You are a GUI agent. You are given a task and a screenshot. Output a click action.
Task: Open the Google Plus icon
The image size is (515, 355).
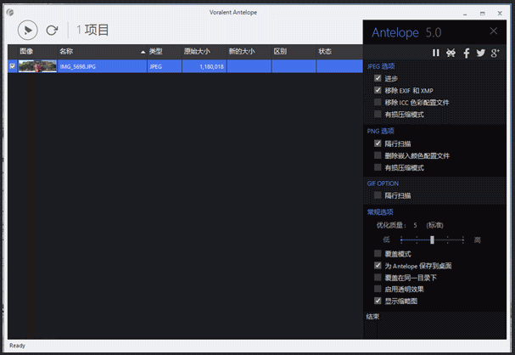point(495,53)
